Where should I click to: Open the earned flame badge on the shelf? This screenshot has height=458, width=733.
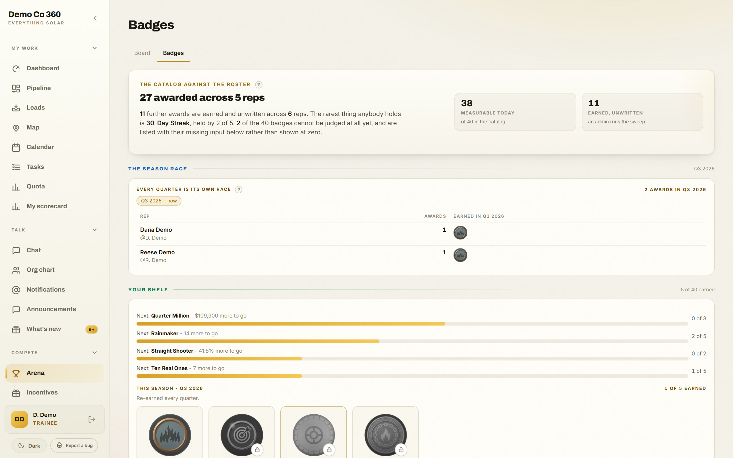[170, 435]
